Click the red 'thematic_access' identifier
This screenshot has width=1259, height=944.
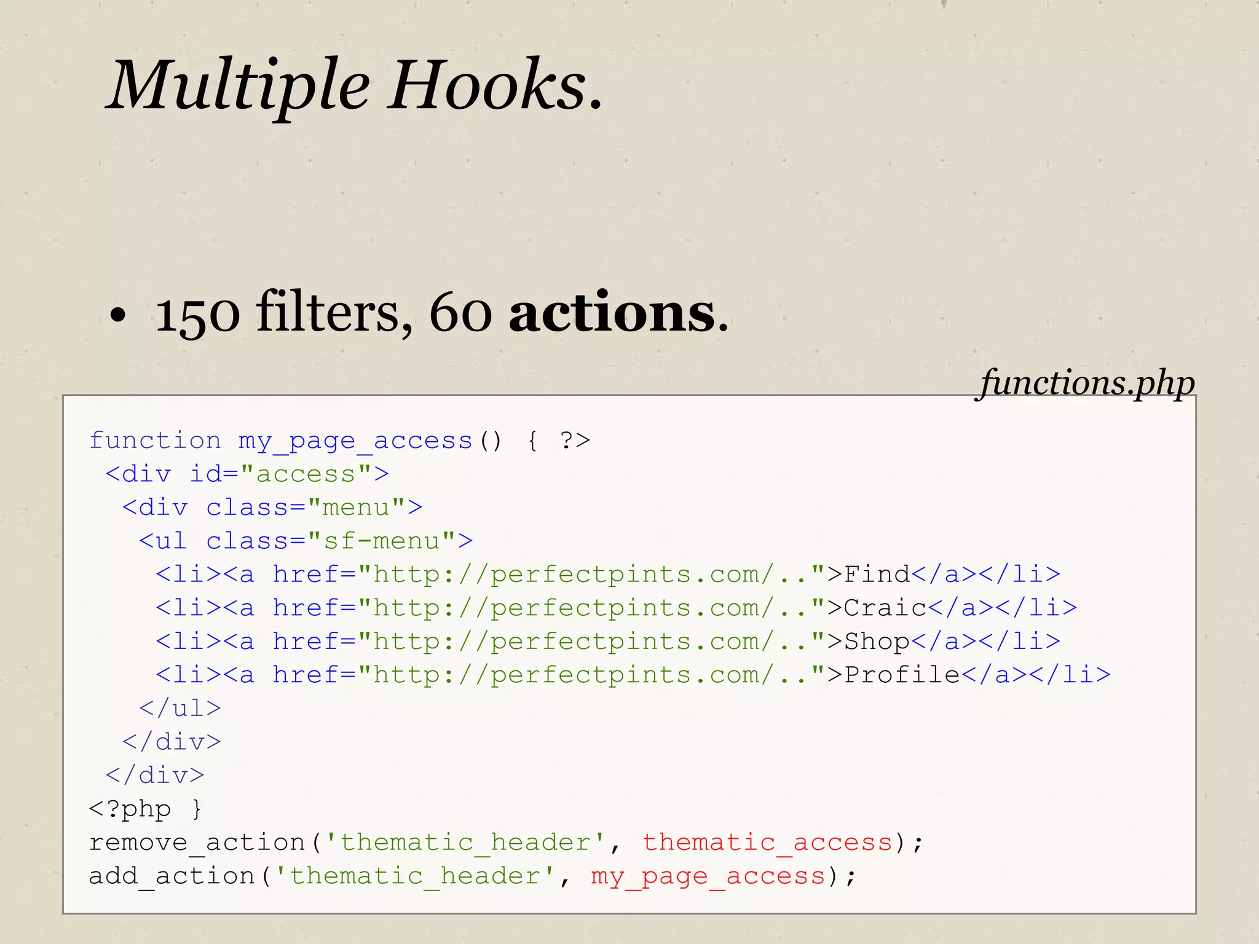click(x=768, y=843)
